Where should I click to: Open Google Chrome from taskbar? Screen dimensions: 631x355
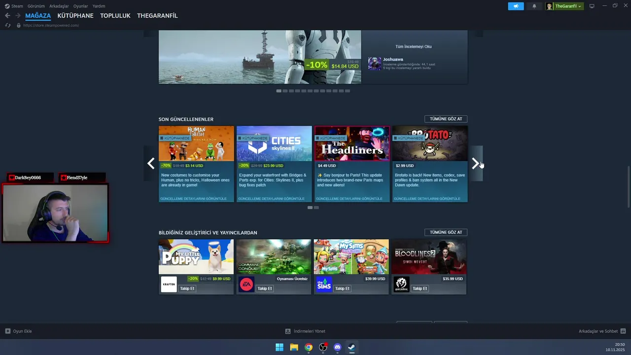pos(309,347)
